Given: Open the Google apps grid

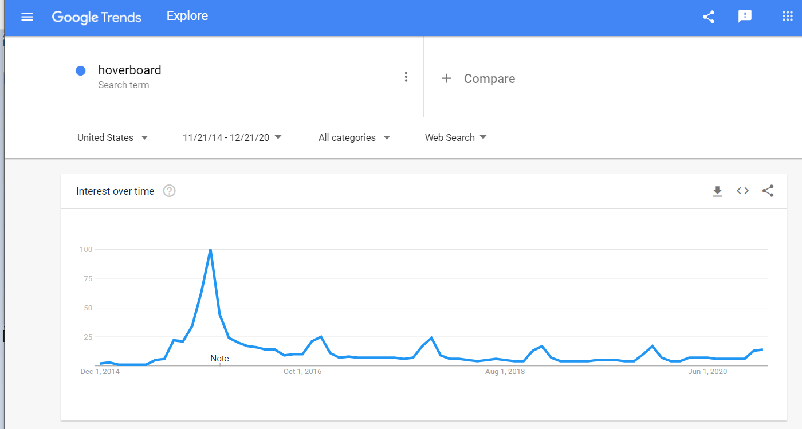Looking at the screenshot, I should click(788, 17).
